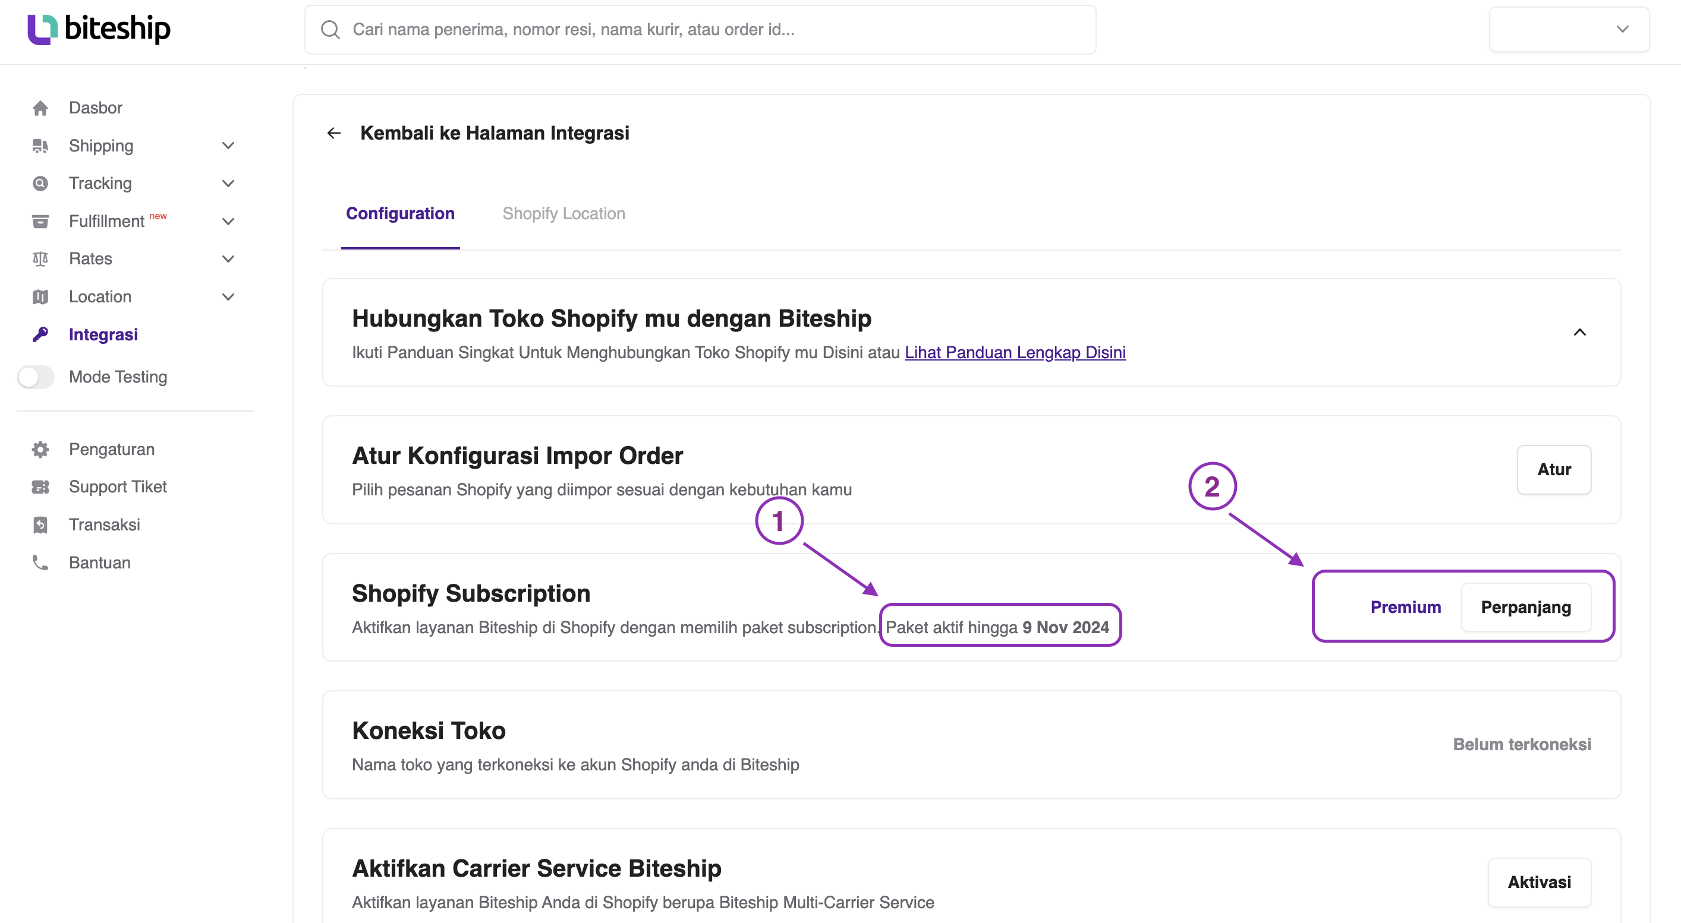Open Lihat Panduan Lengkap Disini link
Screen dimensions: 1681x923
(1015, 353)
